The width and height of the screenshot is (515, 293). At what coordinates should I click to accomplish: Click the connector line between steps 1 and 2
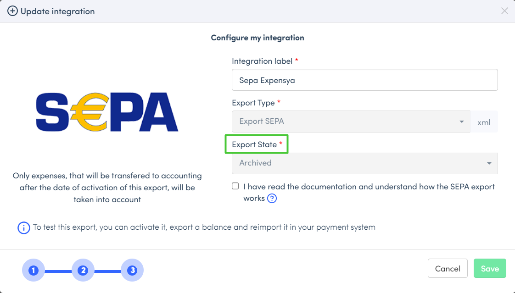[58, 271]
